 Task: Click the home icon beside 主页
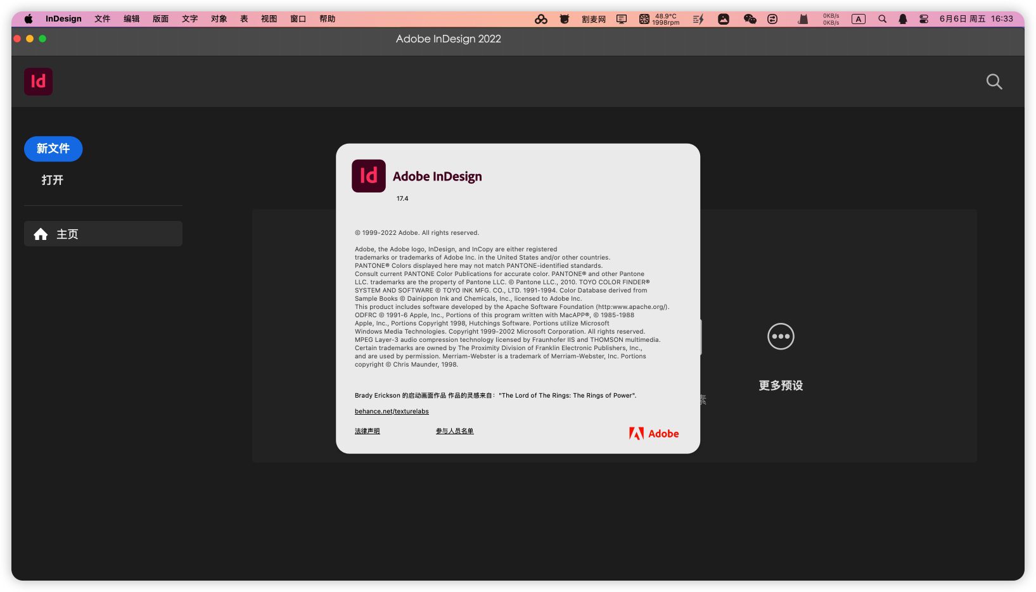click(x=41, y=234)
